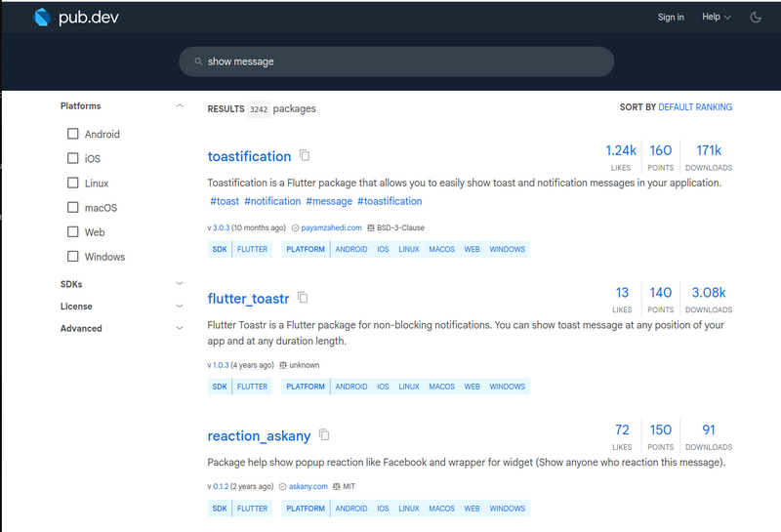Image resolution: width=781 pixels, height=532 pixels.
Task: Click verified publisher icon beside payamzahedi.com
Action: tap(295, 227)
